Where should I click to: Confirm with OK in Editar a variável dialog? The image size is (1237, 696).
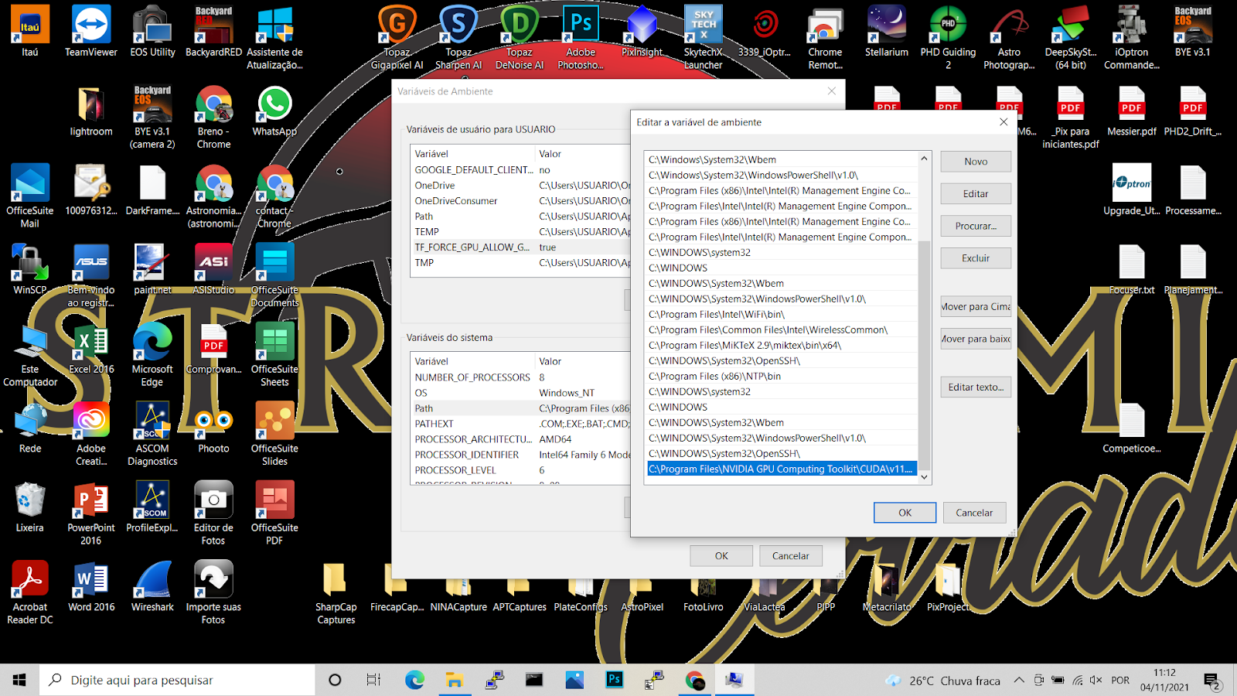[x=905, y=513]
